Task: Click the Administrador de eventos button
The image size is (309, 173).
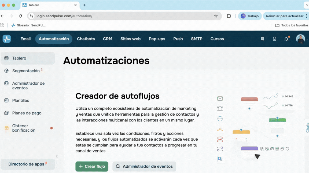Action: [x=144, y=166]
